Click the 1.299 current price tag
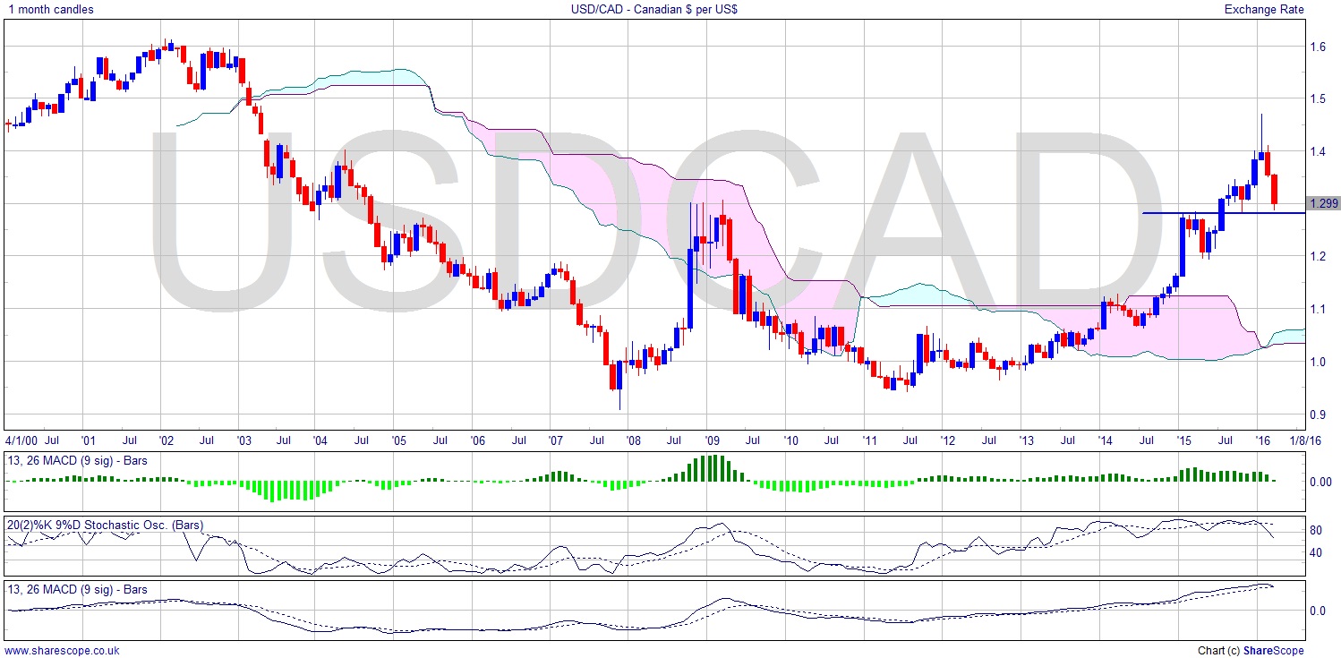 coord(1323,204)
